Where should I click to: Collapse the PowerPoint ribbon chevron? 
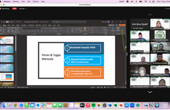pyautogui.click(x=125, y=34)
